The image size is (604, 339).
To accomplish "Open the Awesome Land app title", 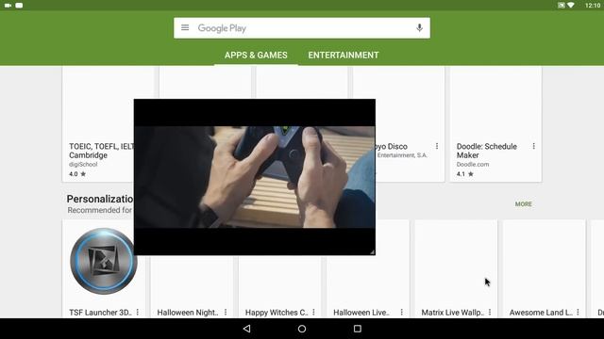I will [541, 313].
